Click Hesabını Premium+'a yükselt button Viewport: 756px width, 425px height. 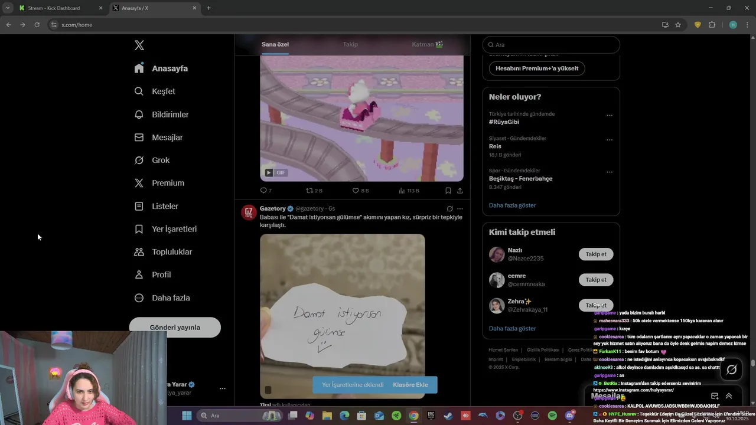click(537, 68)
